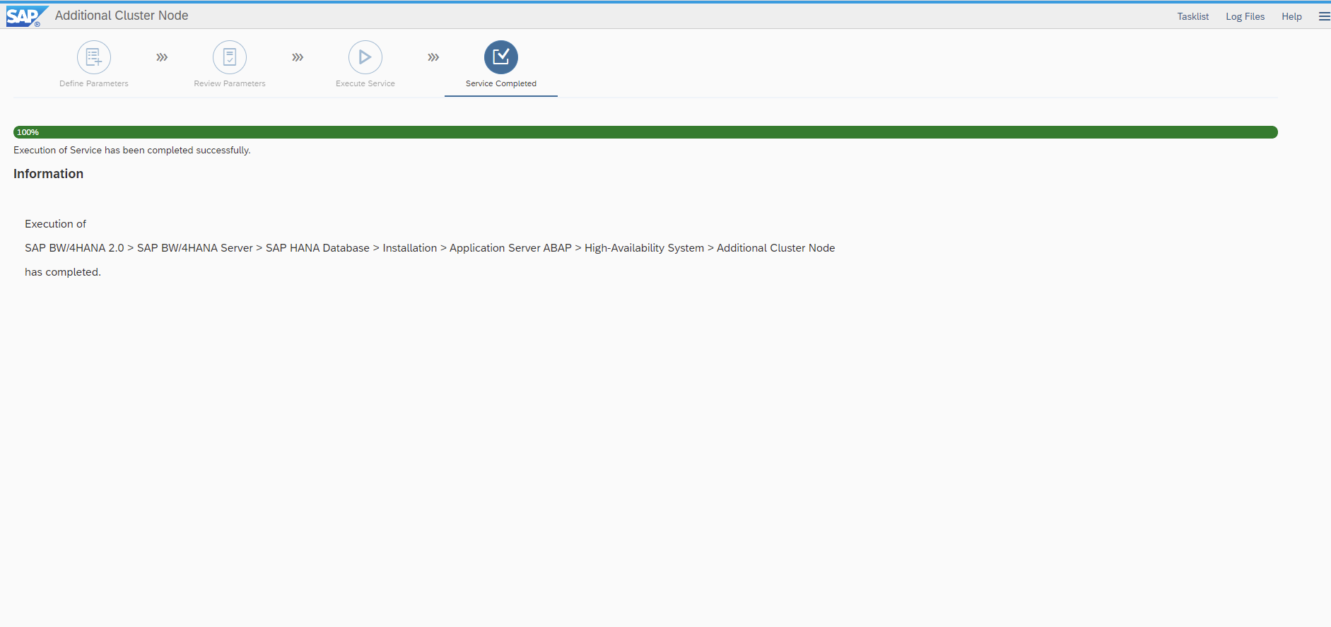Open Log Files
The height and width of the screenshot is (627, 1331).
1245,16
